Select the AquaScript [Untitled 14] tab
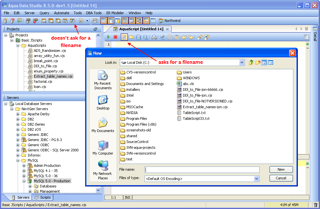 pyautogui.click(x=141, y=29)
